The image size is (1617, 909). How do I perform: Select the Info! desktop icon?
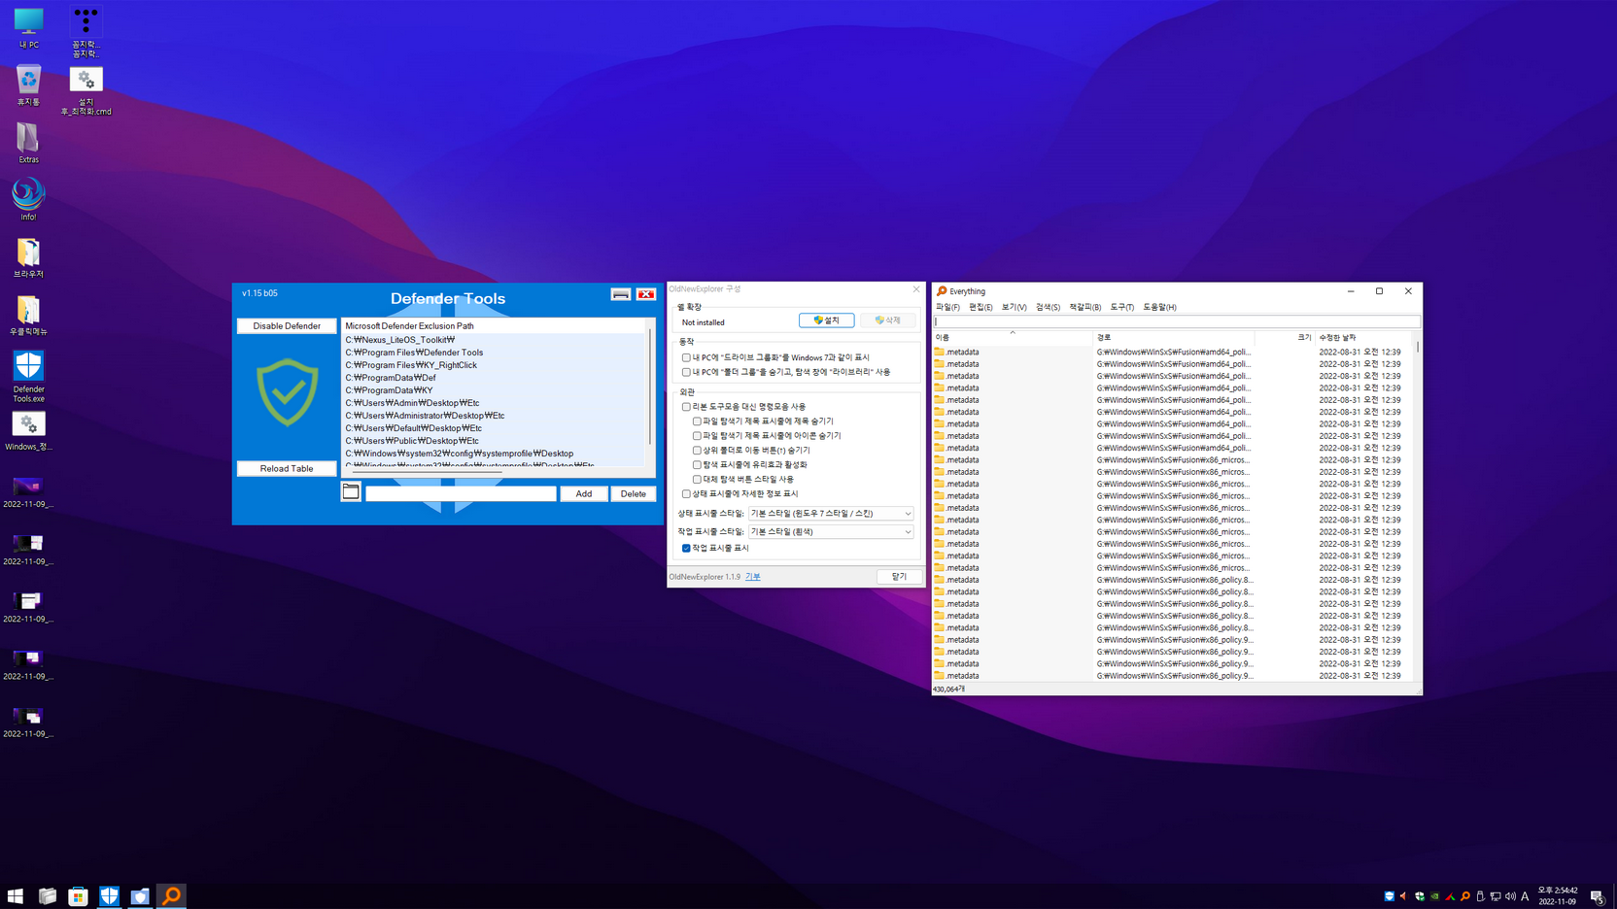point(28,199)
